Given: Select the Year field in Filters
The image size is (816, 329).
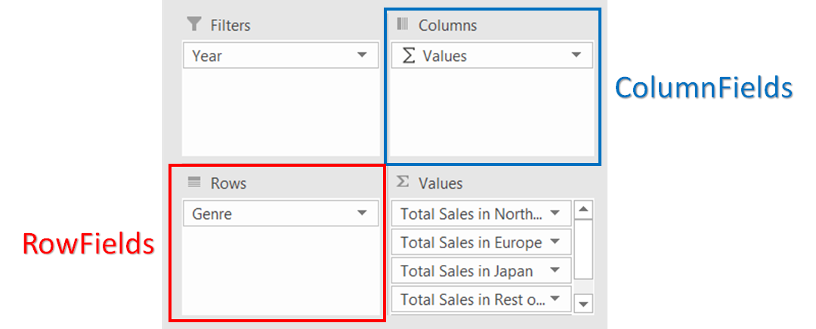Looking at the screenshot, I should pyautogui.click(x=264, y=56).
